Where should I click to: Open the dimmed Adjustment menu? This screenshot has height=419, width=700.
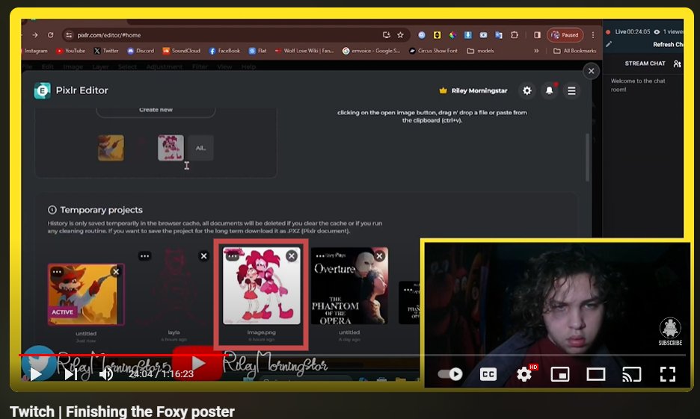click(165, 67)
